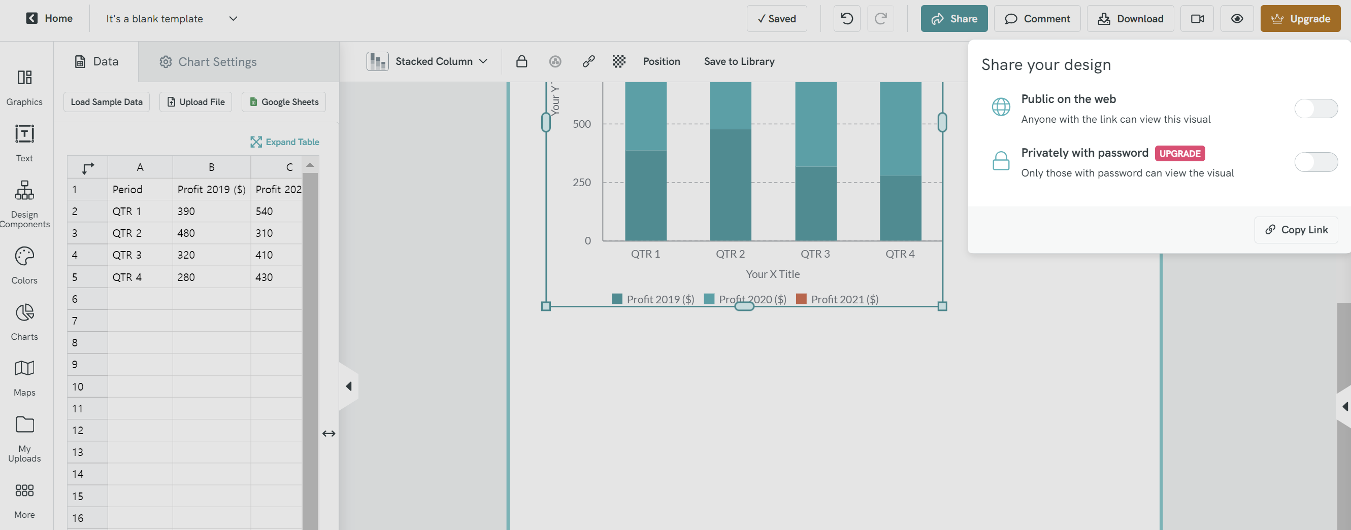Click the UPGRADE badge

click(1179, 153)
